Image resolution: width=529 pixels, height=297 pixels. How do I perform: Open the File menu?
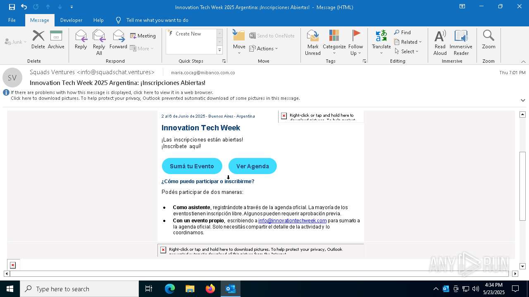pos(12,20)
